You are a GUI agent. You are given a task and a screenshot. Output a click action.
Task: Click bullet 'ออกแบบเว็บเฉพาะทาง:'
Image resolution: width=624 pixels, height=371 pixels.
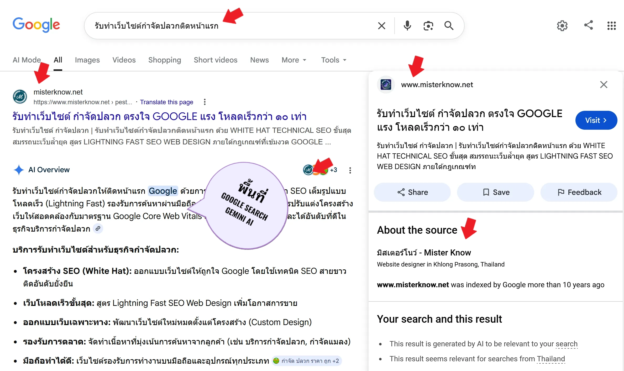67,322
